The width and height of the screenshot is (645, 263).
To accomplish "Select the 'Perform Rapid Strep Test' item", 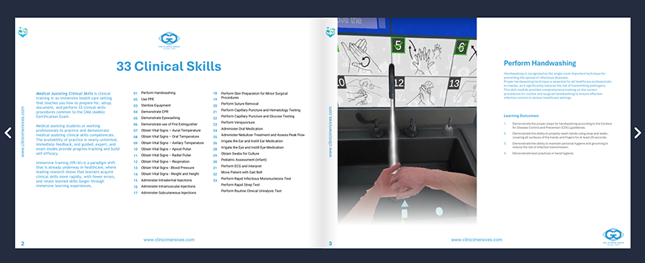I will pyautogui.click(x=241, y=185).
